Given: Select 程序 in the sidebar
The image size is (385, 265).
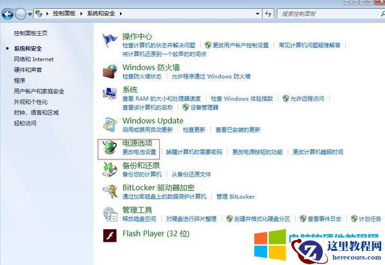Looking at the screenshot, I should tap(19, 81).
